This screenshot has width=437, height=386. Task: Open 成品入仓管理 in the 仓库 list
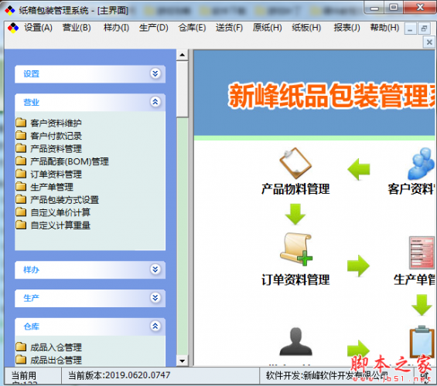pyautogui.click(x=56, y=347)
